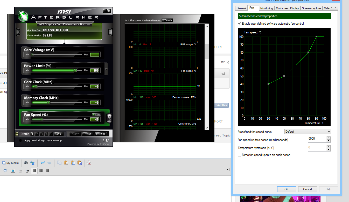
Task: Click the fan curve point at 80 degrees
Action: click(308, 52)
